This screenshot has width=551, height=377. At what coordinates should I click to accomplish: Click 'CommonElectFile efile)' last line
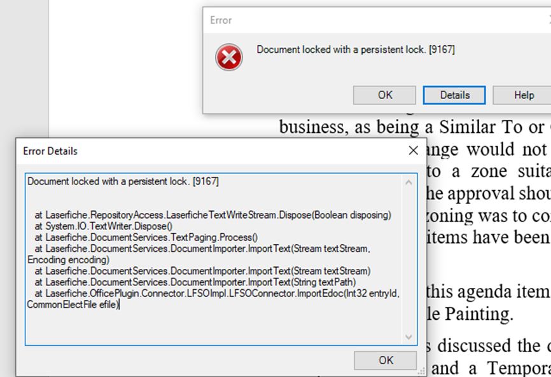(73, 305)
